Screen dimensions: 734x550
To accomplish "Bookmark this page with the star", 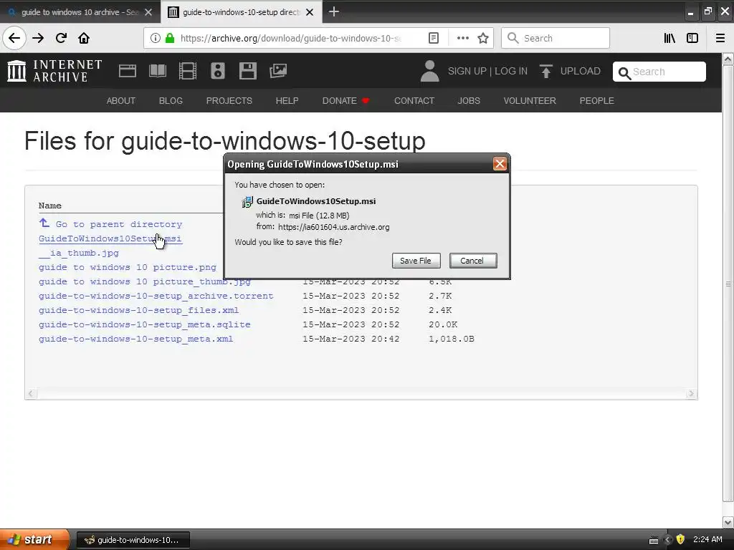I will pos(483,39).
